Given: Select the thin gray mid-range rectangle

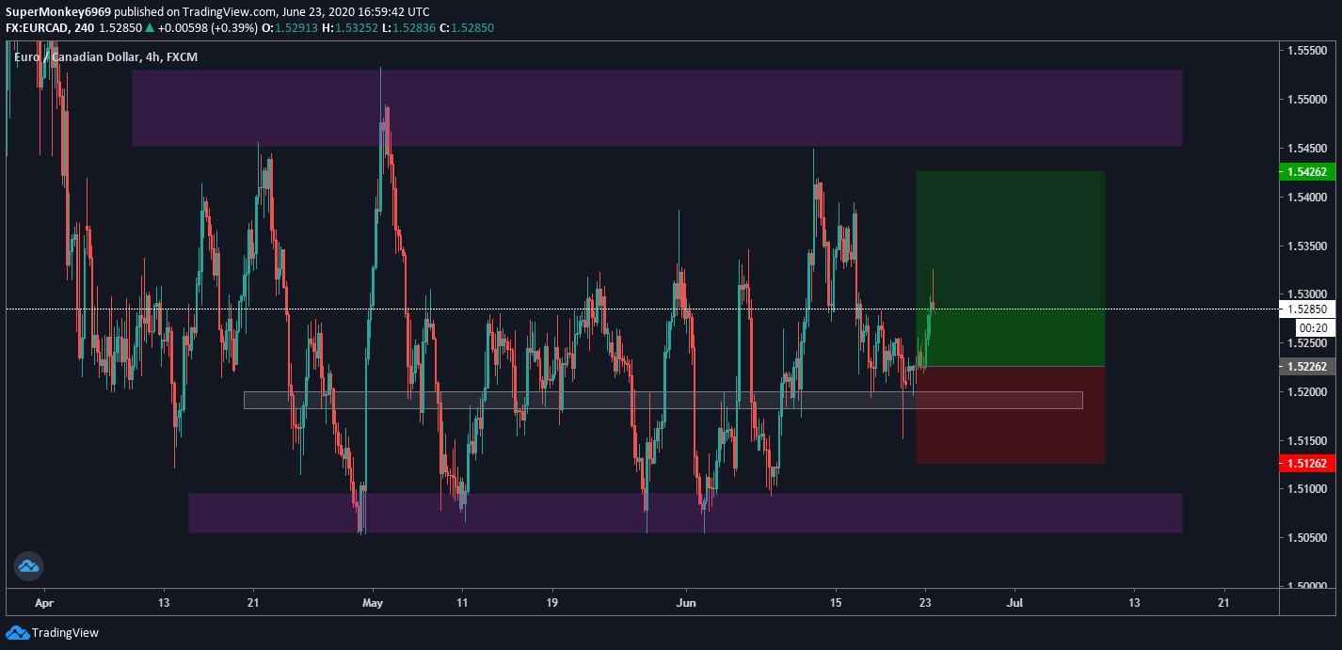Looking at the screenshot, I should [x=663, y=400].
